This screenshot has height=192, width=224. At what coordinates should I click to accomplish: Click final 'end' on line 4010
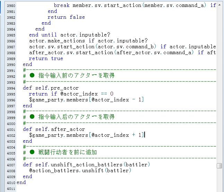tap(21, 182)
